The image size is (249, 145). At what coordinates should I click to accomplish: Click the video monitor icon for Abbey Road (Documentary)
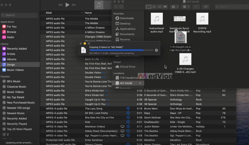[x=122, y=131]
